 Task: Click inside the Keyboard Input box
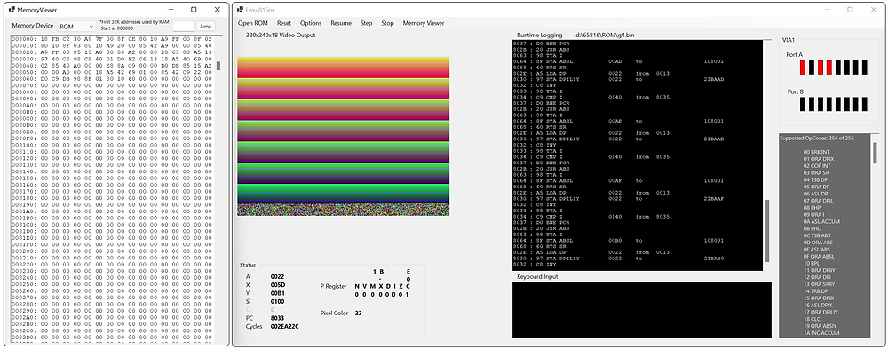pyautogui.click(x=642, y=310)
